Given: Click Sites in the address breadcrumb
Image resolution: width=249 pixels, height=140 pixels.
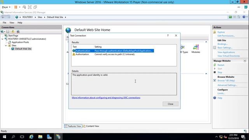Looking at the screenshot, I should 40,17.
